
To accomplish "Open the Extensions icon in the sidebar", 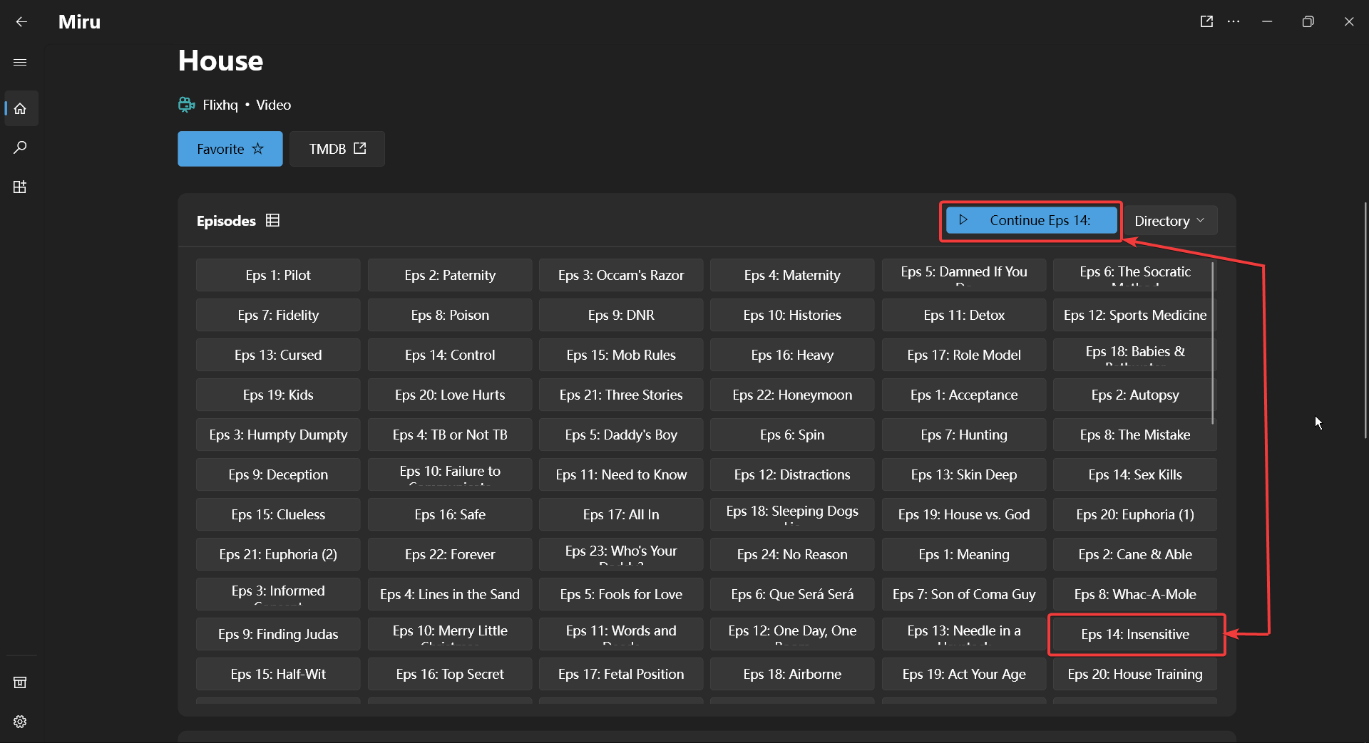I will [x=21, y=187].
